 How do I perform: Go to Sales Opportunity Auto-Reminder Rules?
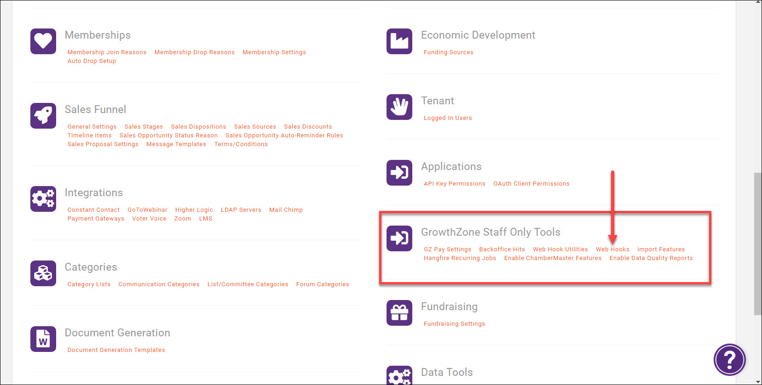[284, 136]
